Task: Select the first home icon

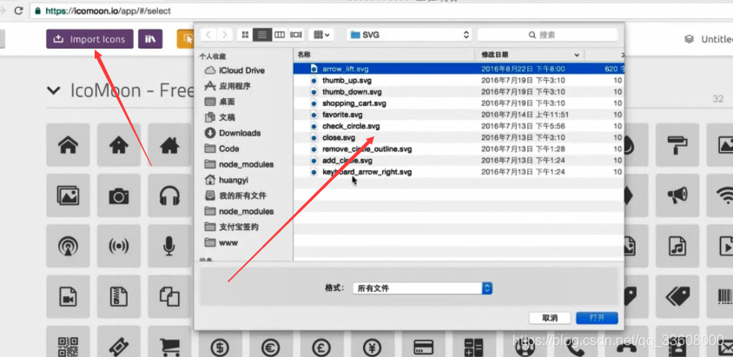Action: [69, 145]
